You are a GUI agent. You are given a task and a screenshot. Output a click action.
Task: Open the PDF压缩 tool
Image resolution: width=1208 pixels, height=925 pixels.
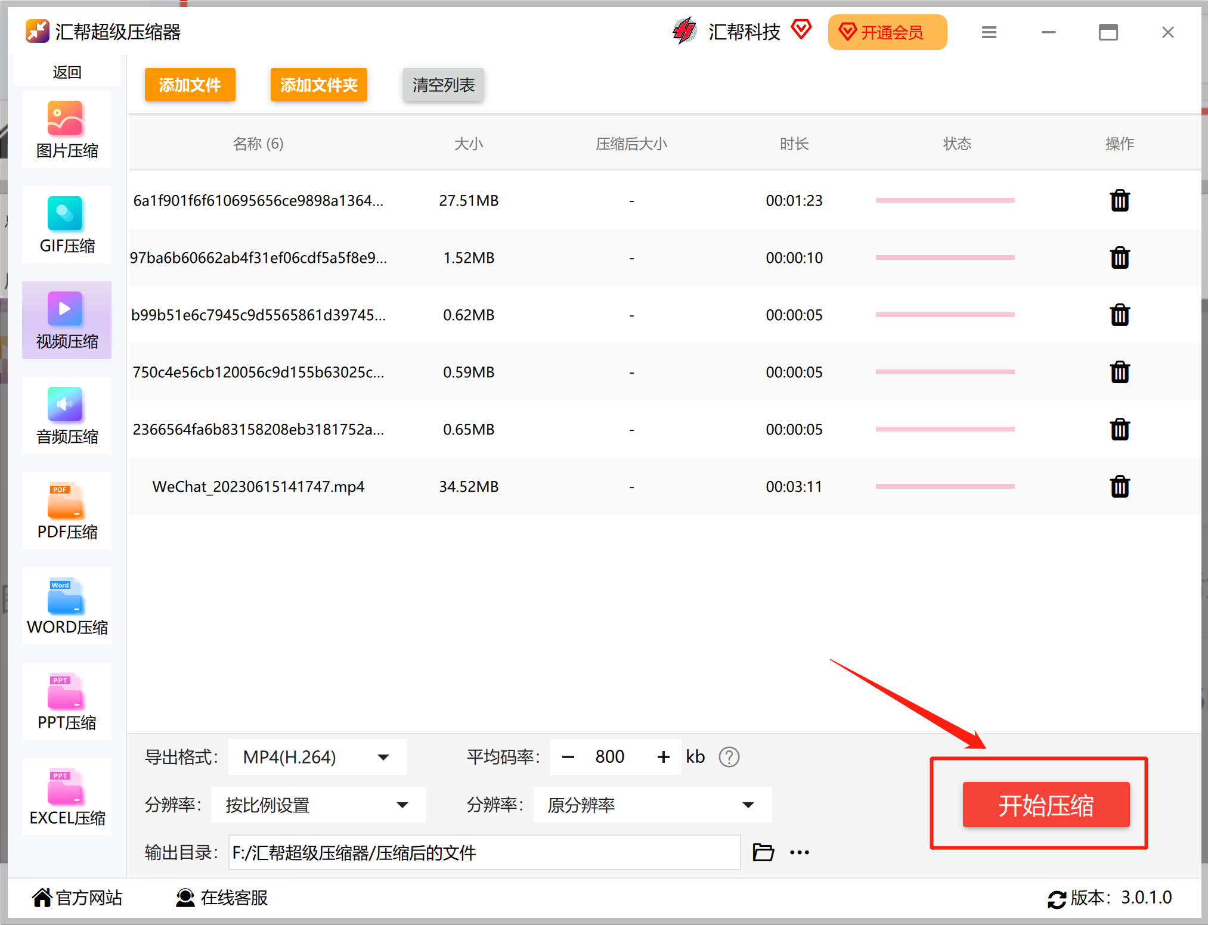click(x=67, y=511)
